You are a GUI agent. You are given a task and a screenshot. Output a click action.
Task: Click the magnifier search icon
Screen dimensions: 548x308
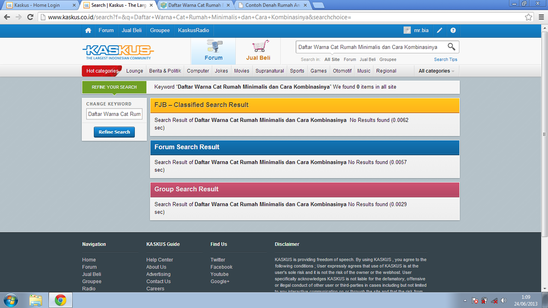pos(451,47)
